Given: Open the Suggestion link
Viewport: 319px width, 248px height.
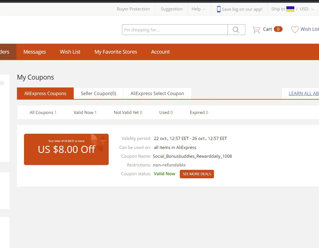Looking at the screenshot, I should (172, 9).
